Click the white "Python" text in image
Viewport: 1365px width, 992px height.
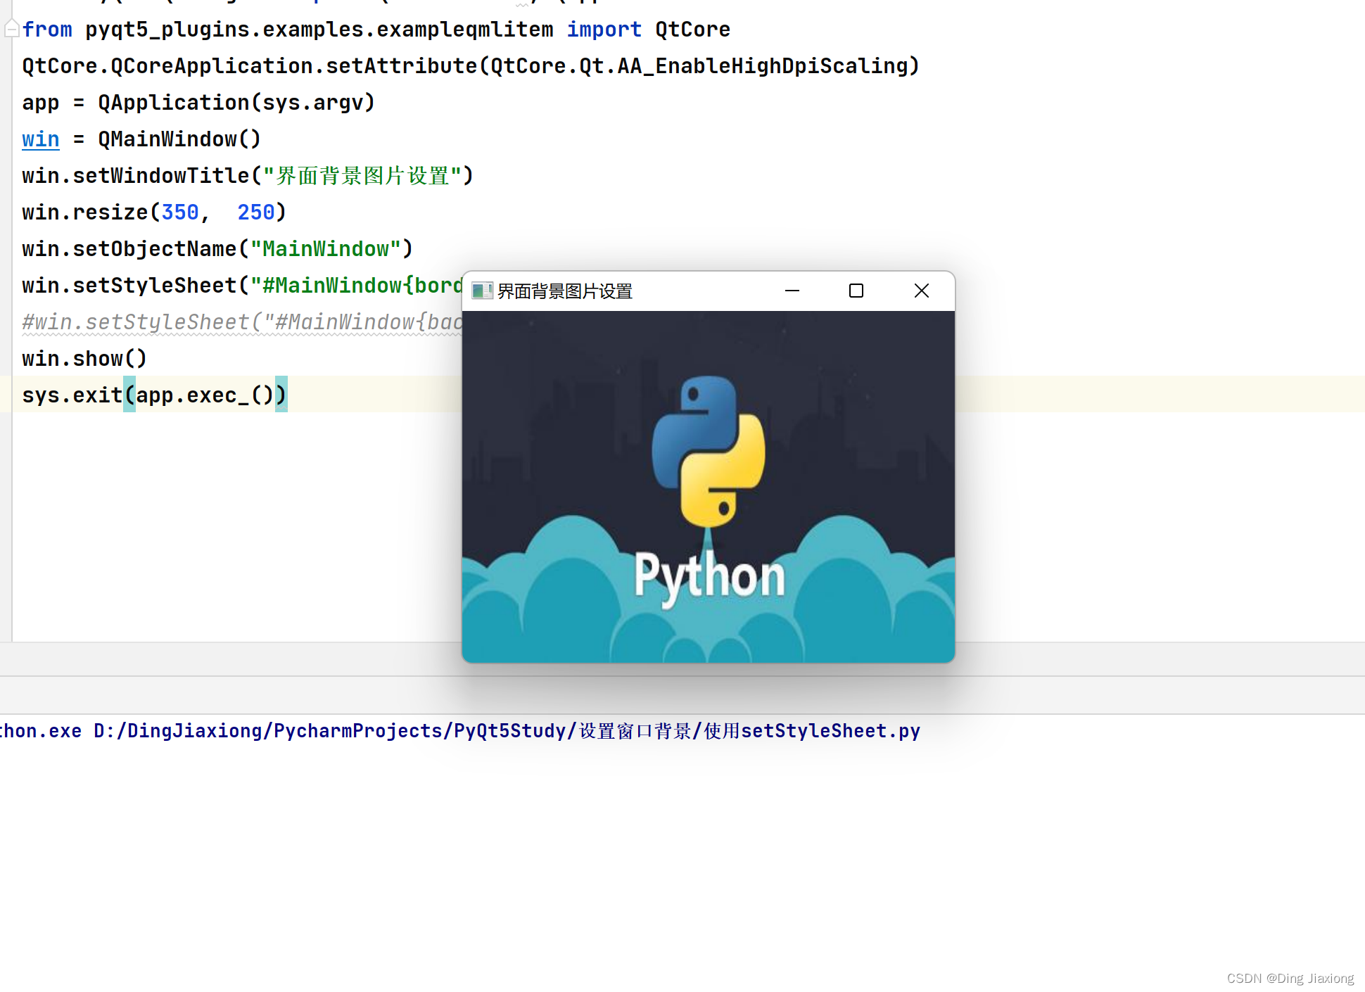click(x=709, y=577)
